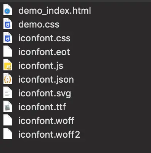The width and height of the screenshot is (151, 153).
Task: Select the iconfont.woff file label
Action: [47, 120]
